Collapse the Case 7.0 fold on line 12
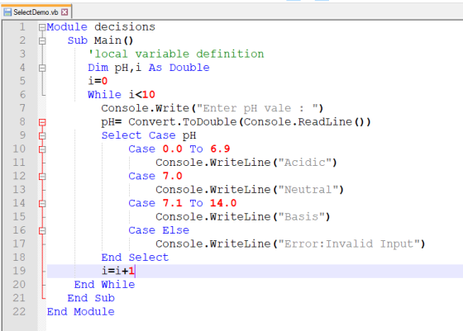 coord(42,177)
